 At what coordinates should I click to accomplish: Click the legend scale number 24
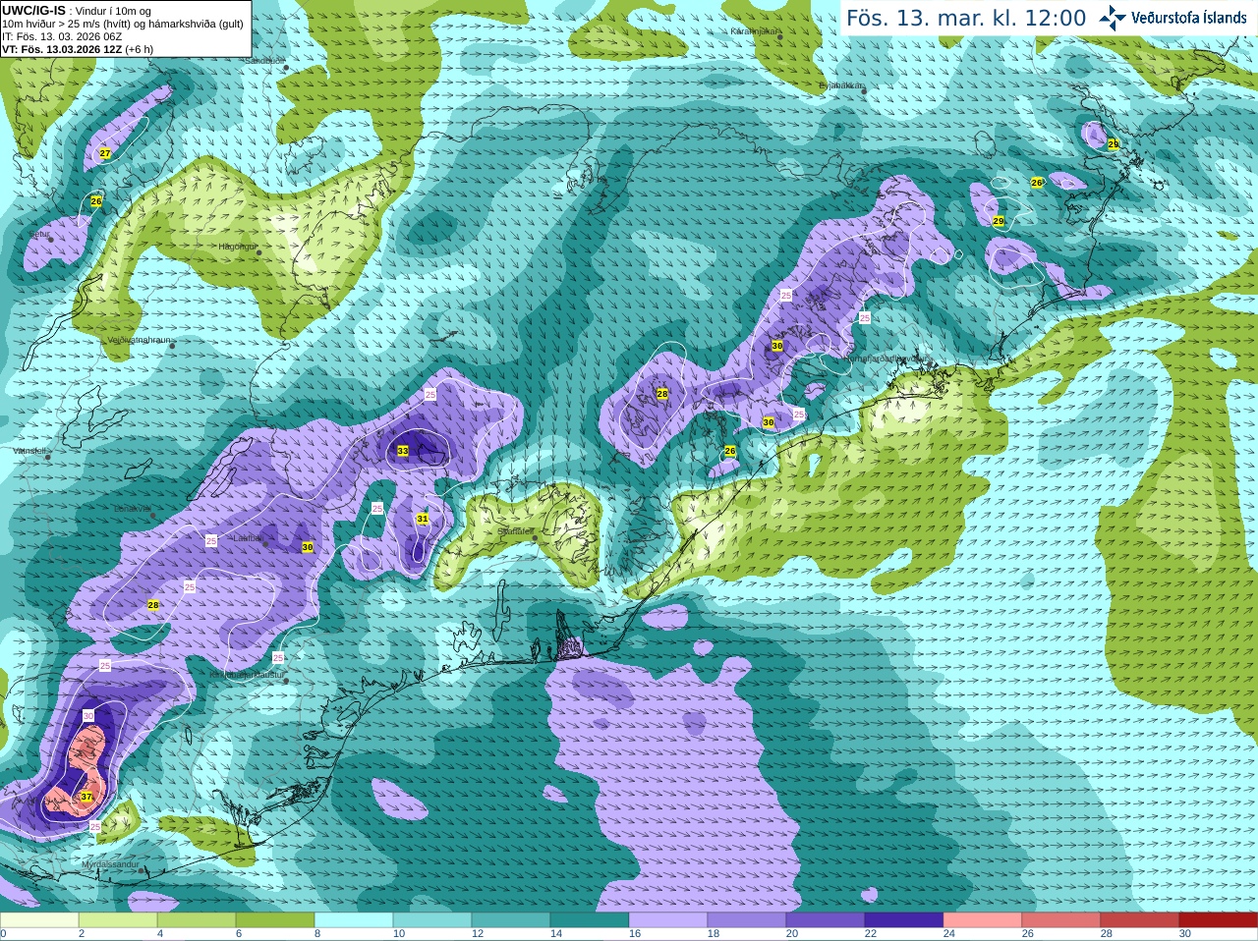coord(949,934)
